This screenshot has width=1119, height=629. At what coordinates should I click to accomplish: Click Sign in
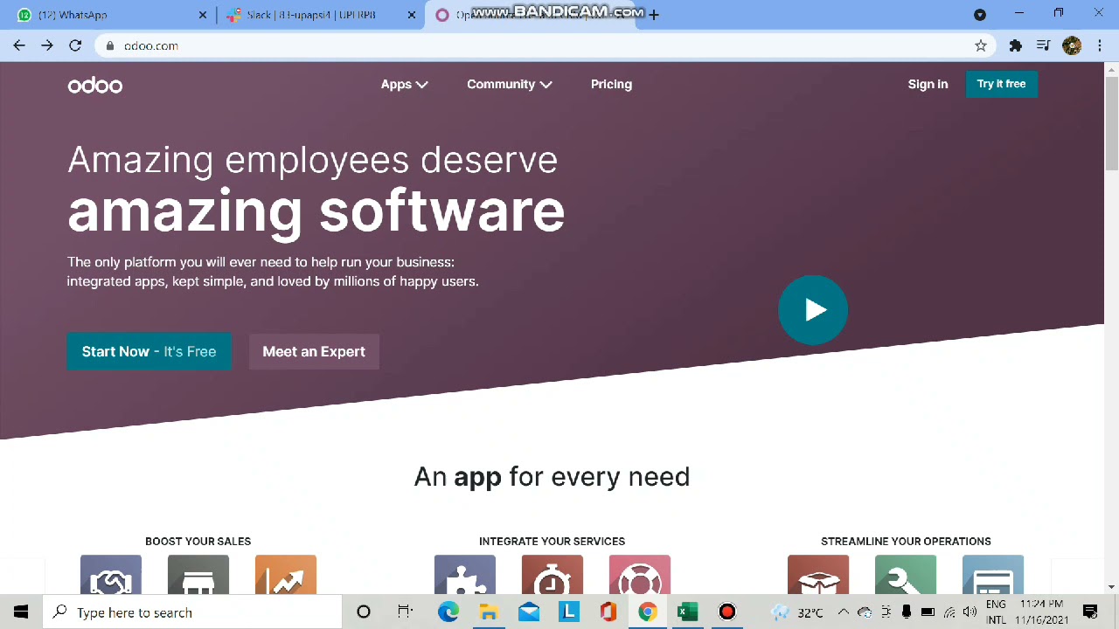(928, 85)
